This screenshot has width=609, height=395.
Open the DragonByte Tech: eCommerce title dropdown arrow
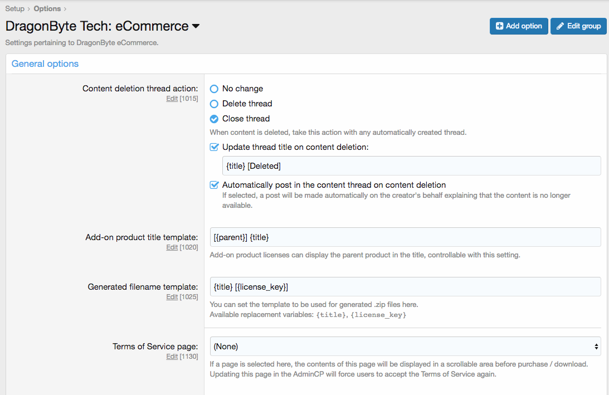click(x=196, y=26)
